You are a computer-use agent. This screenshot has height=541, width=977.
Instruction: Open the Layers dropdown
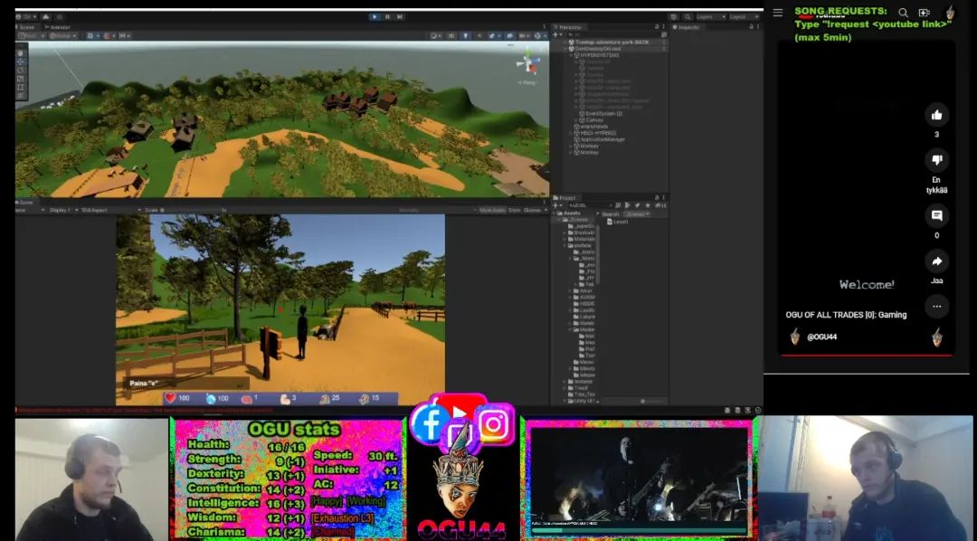708,16
